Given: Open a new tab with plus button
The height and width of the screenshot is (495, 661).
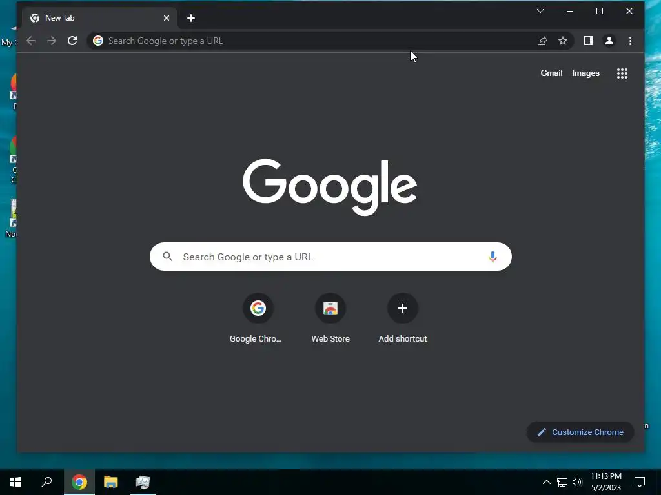Looking at the screenshot, I should coord(191,18).
